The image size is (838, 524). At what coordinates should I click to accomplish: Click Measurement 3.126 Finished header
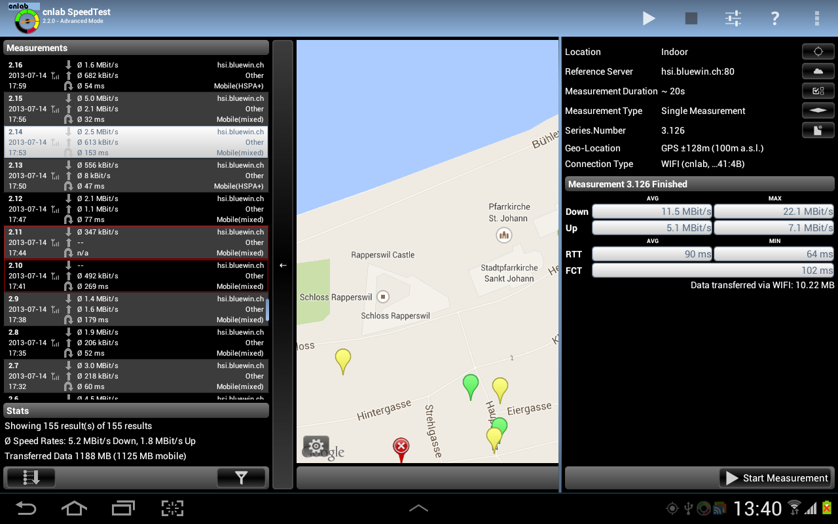click(699, 184)
